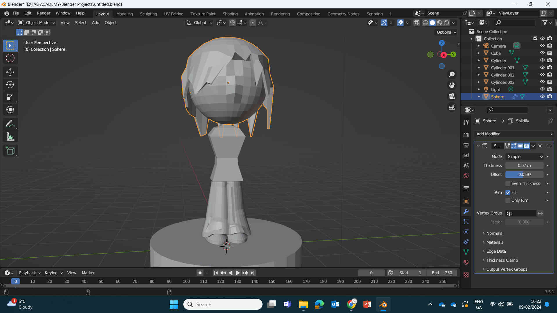Open the View Layer properties tab

466,155
